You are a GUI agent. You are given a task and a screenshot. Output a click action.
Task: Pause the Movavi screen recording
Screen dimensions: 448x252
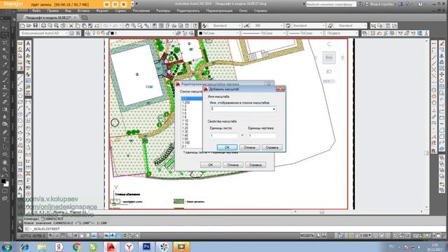115,4
